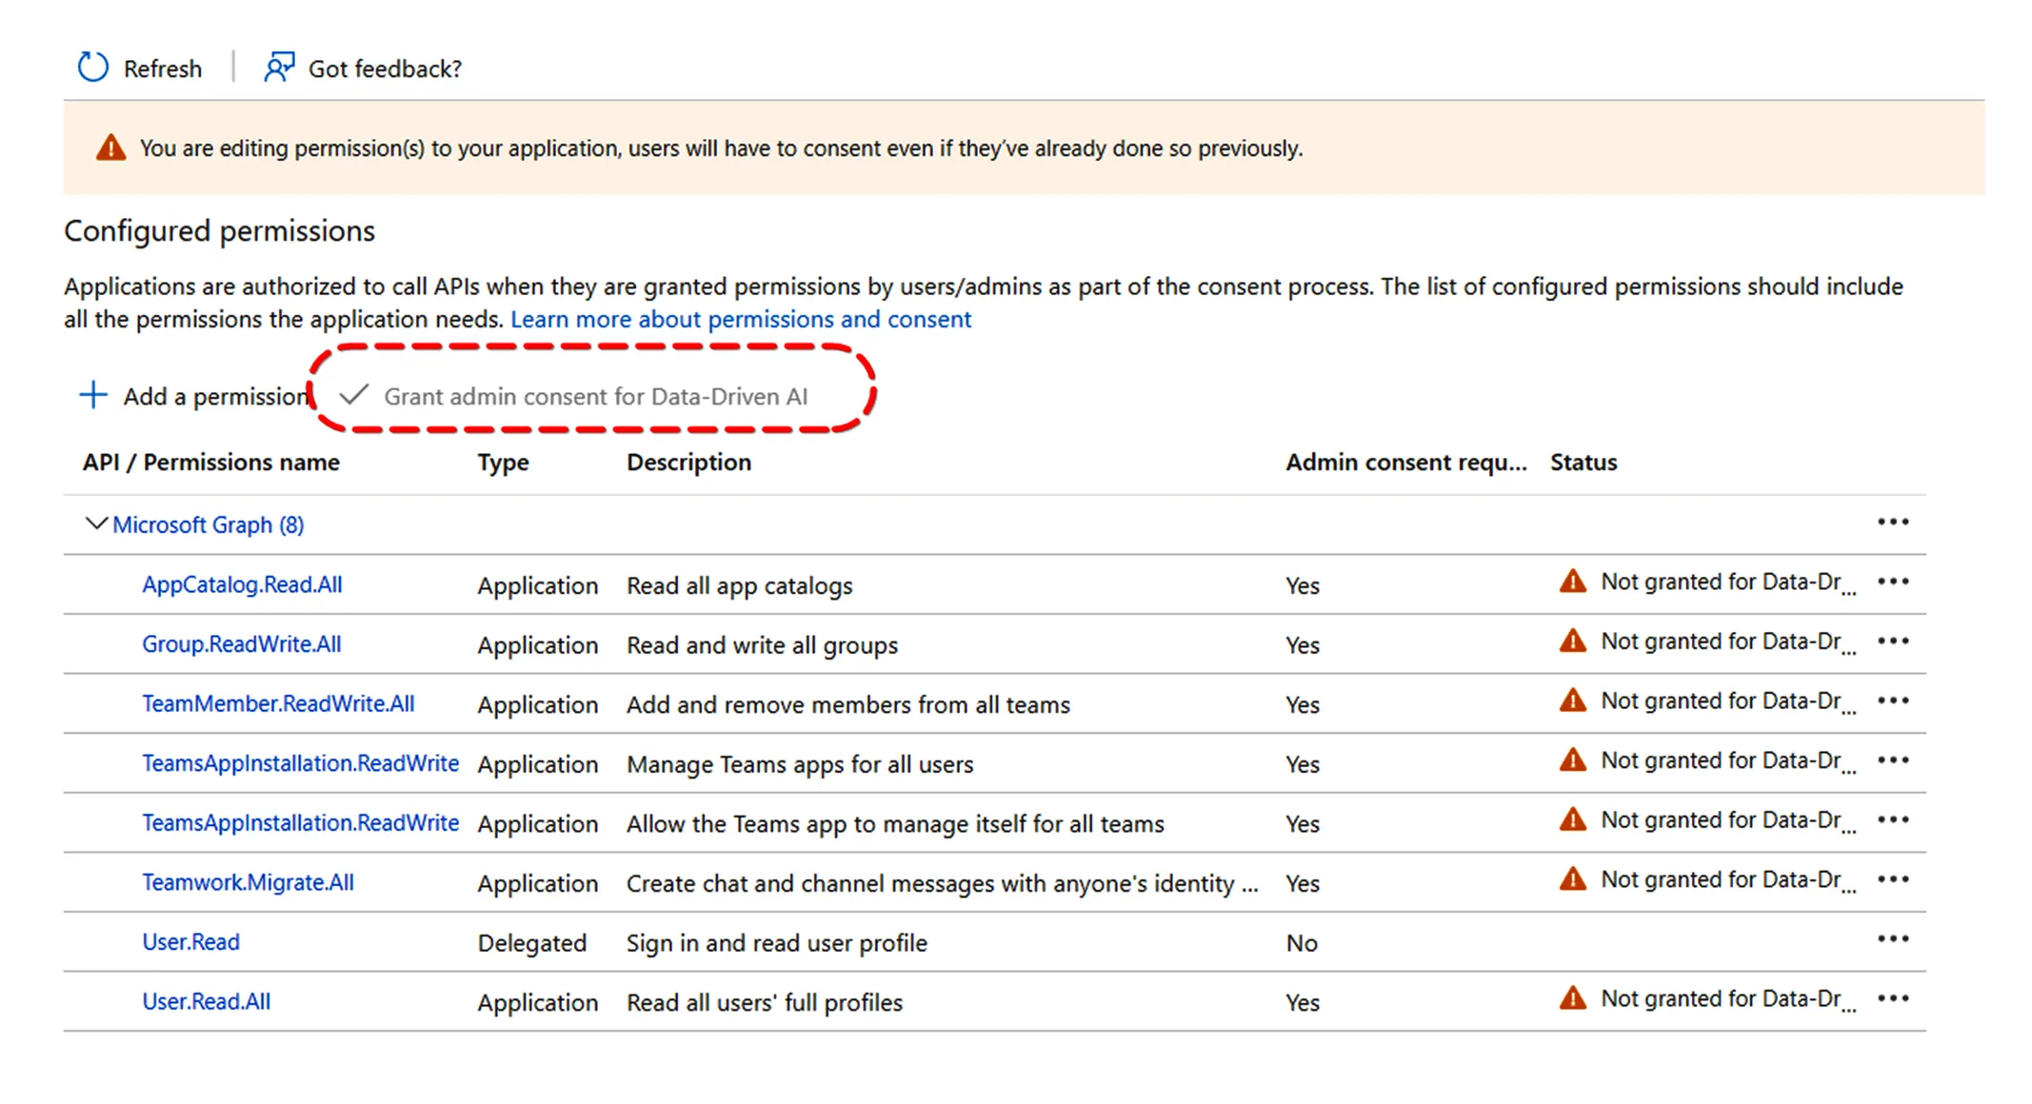Open ellipsis menu for User.Read row

pos(1893,940)
